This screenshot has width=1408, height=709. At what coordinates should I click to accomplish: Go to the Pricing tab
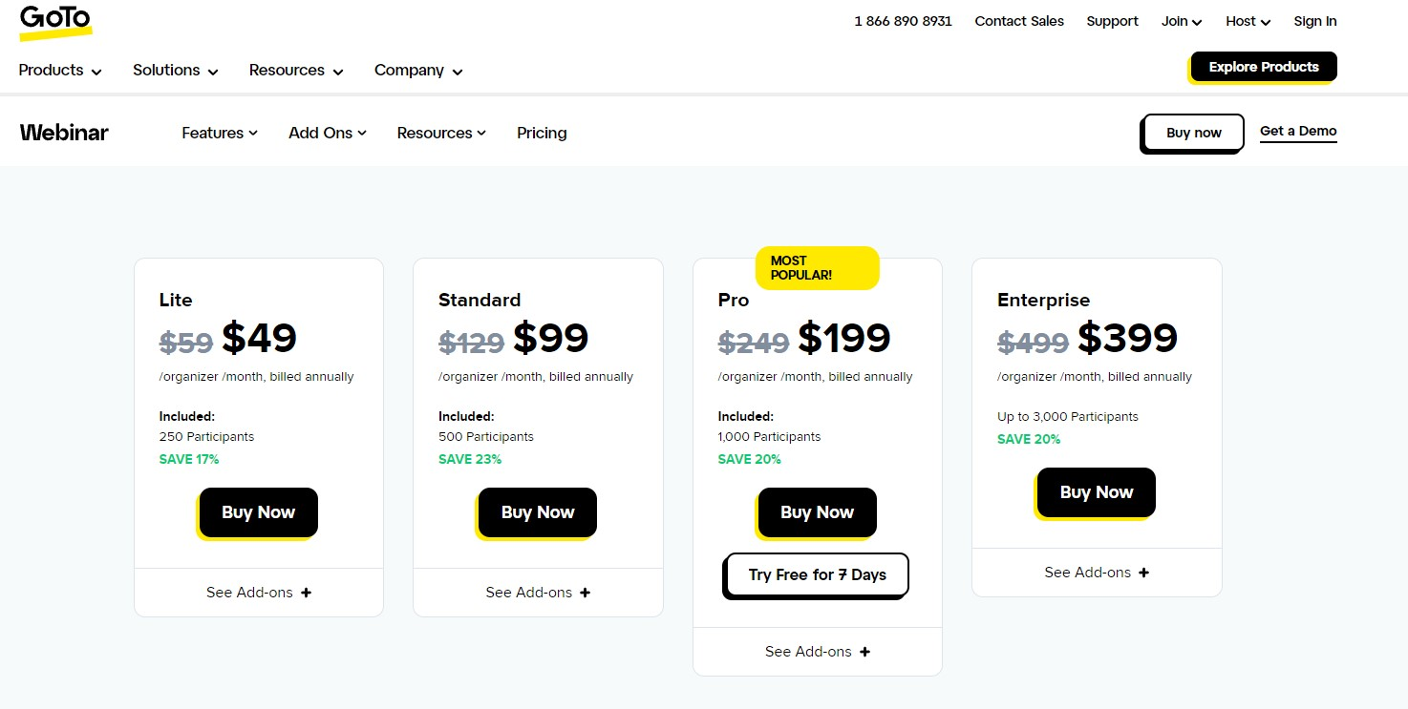click(542, 133)
